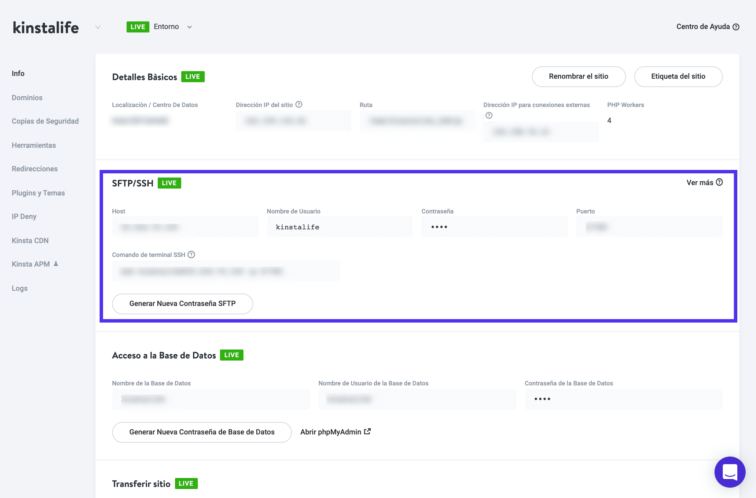The image size is (756, 498).
Task: Click Generar Nueva Contraseña SFTP
Action: coord(182,304)
